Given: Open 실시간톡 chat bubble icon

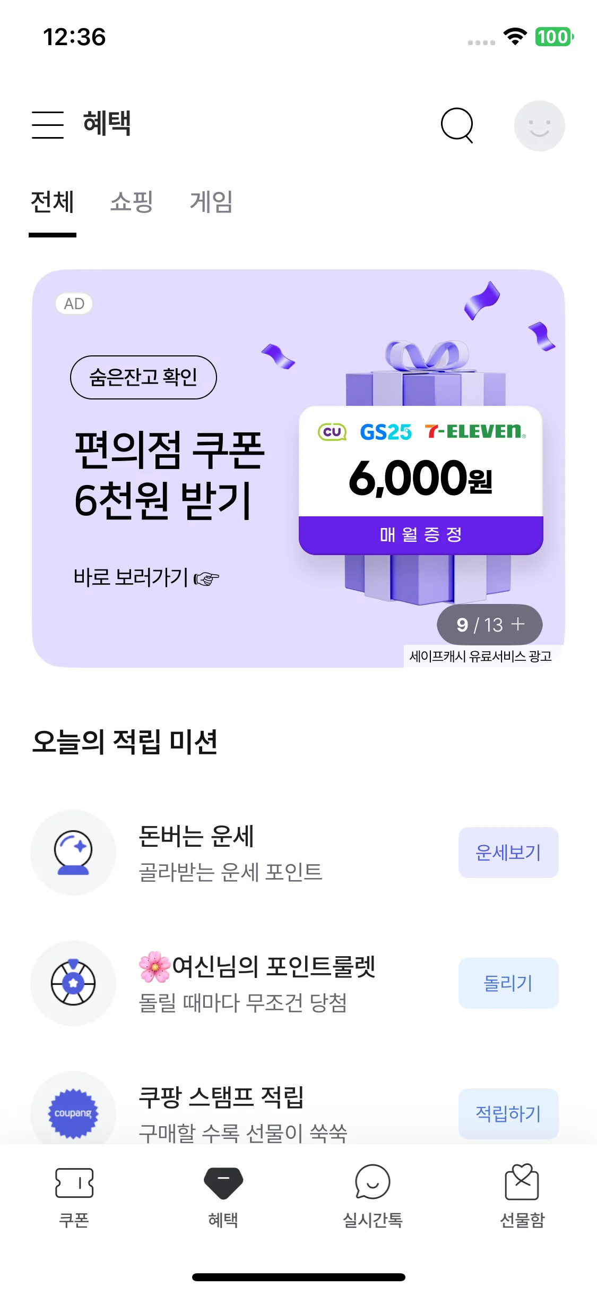Looking at the screenshot, I should (373, 1182).
